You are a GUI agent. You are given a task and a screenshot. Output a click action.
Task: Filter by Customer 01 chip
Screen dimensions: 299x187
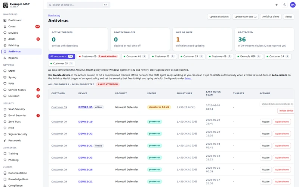(135, 56)
